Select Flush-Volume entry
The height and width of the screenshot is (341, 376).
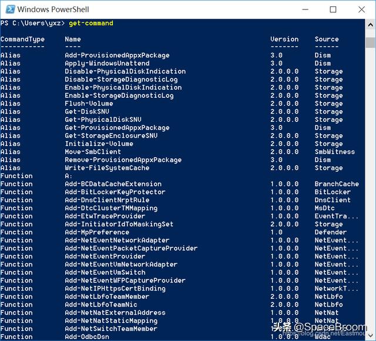click(x=89, y=104)
